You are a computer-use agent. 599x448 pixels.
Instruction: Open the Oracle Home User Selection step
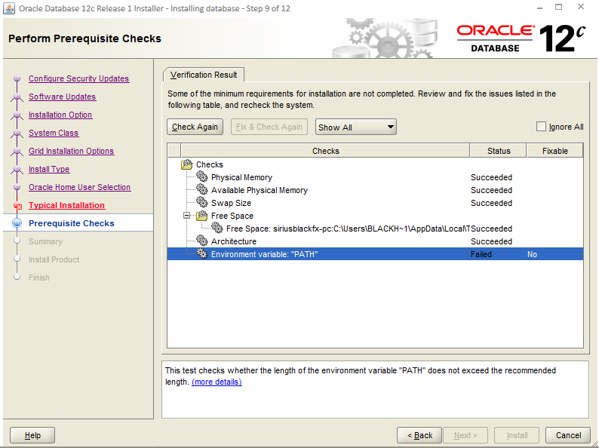coord(80,187)
